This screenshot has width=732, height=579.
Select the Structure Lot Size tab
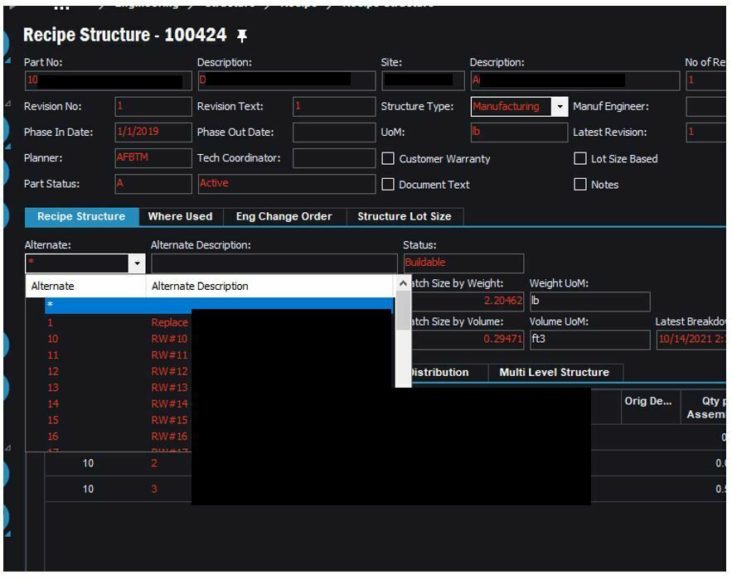pos(405,216)
